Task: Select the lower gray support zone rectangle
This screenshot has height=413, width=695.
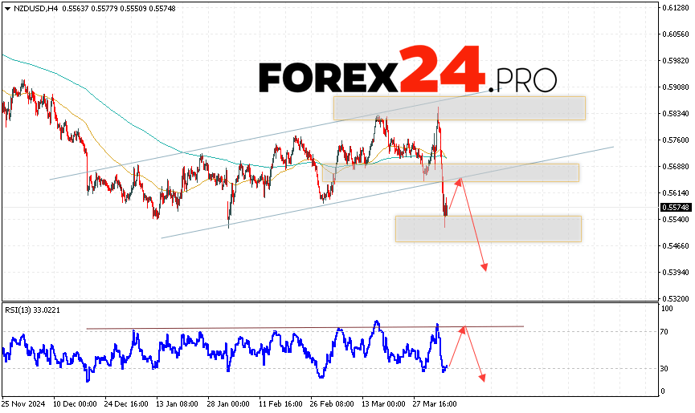Action: pos(488,229)
